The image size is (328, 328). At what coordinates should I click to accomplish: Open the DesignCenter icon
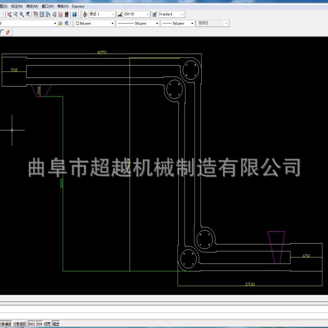42,14
